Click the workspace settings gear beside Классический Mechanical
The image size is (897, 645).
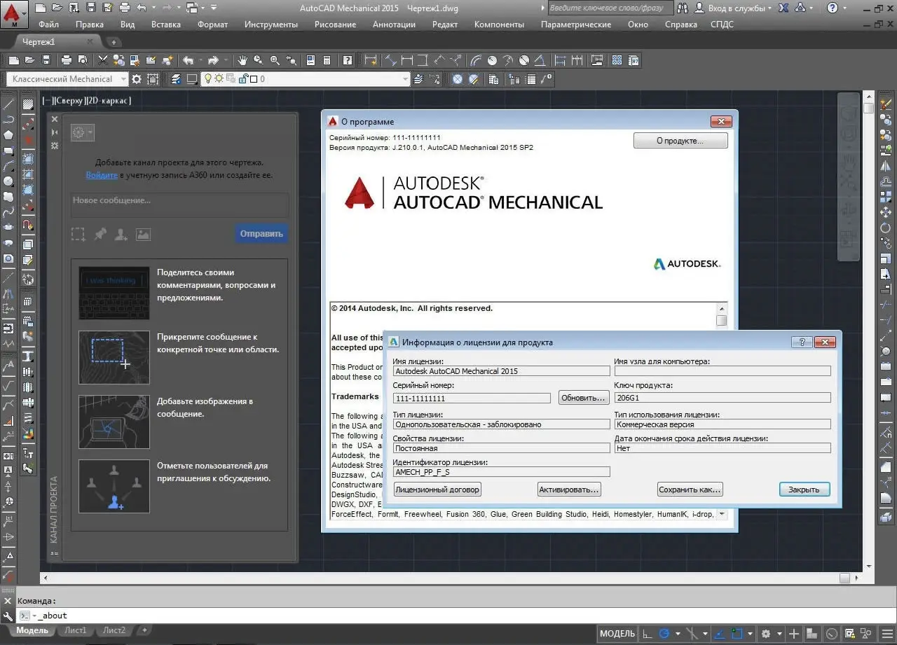click(137, 79)
